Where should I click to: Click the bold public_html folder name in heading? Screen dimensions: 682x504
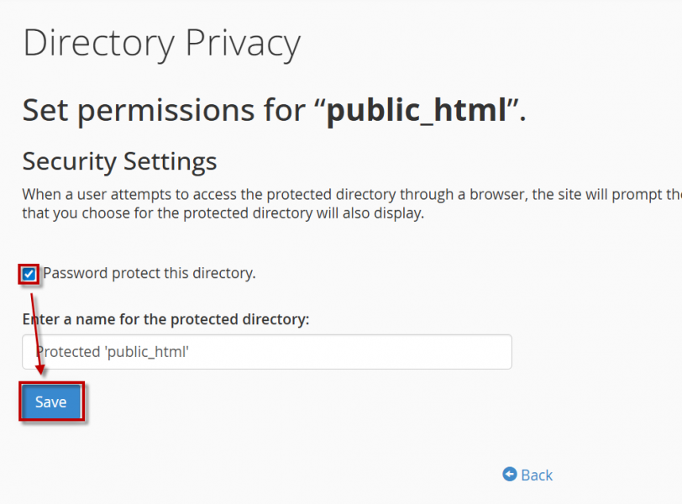point(417,110)
